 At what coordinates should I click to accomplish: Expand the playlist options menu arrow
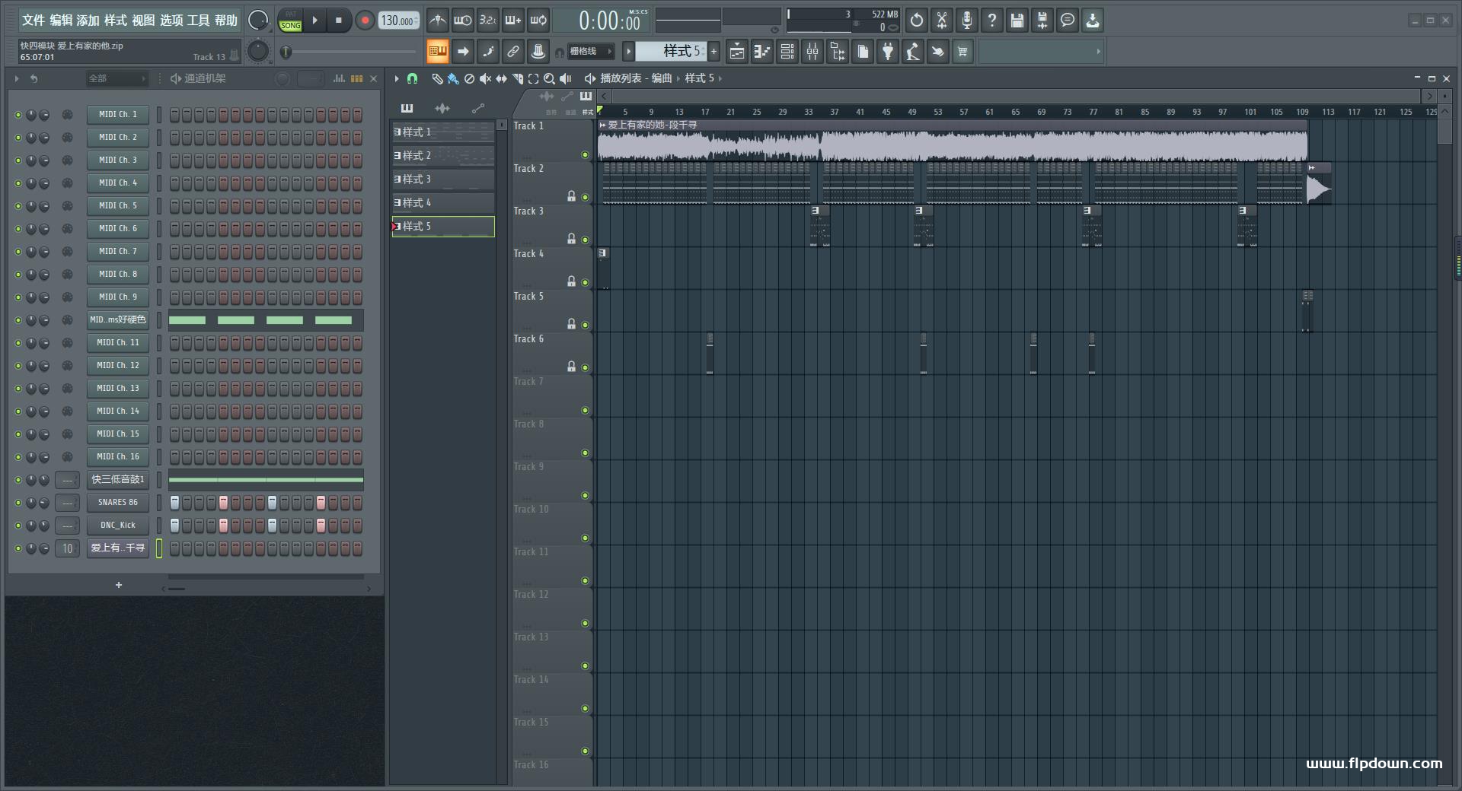(397, 78)
